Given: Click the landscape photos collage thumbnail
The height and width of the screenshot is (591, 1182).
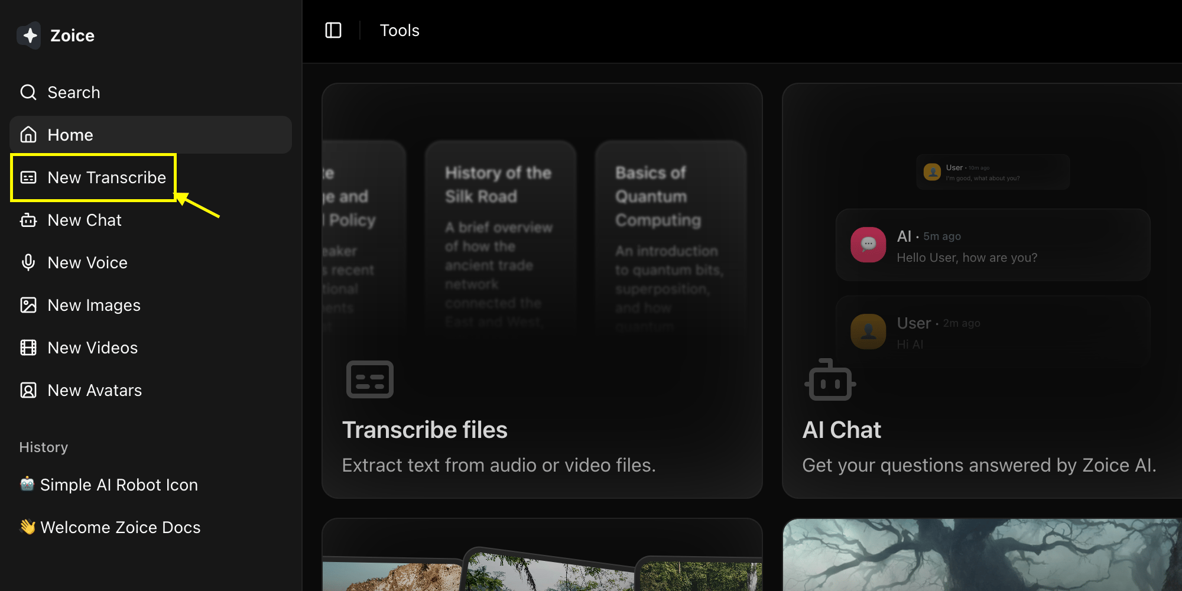Looking at the screenshot, I should pyautogui.click(x=542, y=555).
